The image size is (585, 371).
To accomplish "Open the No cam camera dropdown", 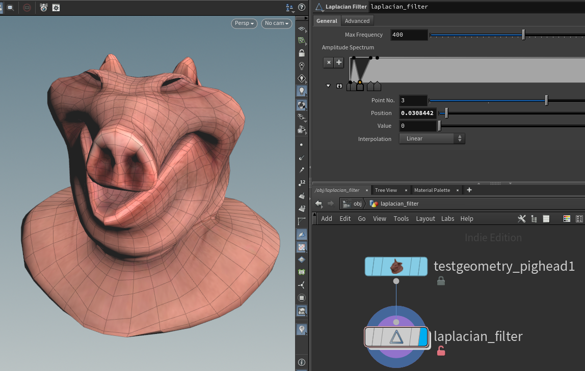I will click(x=276, y=23).
